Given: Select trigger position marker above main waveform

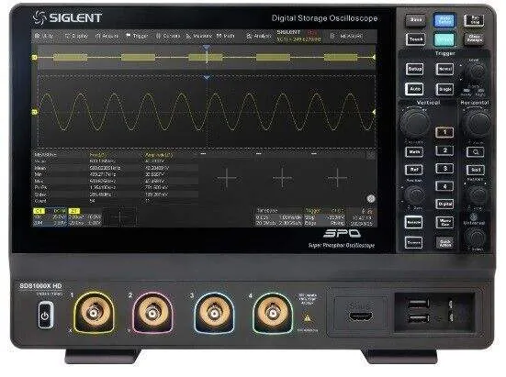Looking at the screenshot, I should coord(207,78).
